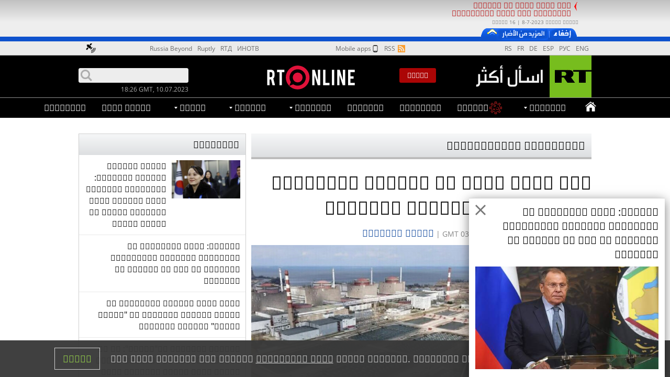Expand the middle dropdown arrow menu
Viewport: 670px width, 377px height.
click(x=310, y=108)
